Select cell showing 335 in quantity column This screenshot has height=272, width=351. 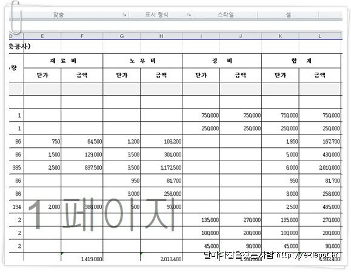(x=16, y=168)
